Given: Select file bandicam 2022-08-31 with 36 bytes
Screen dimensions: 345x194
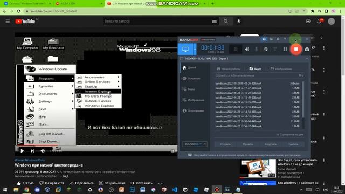Looking at the screenshot, I should click(x=258, y=84).
